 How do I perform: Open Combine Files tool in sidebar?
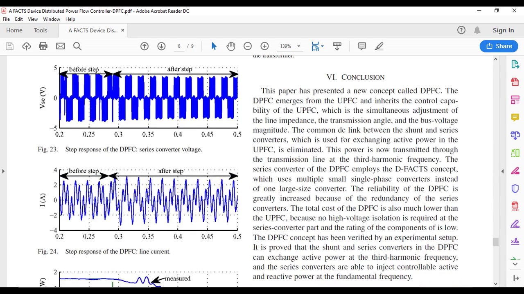[515, 135]
